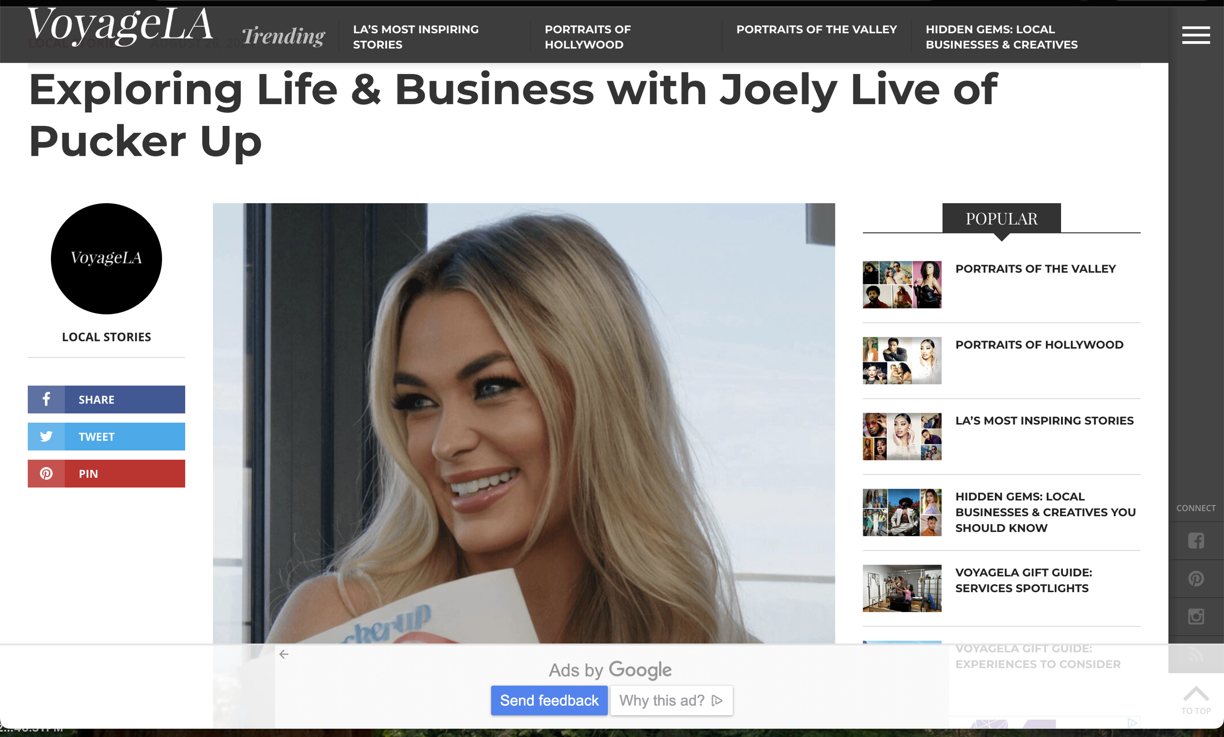Share article on Facebook
The width and height of the screenshot is (1224, 737).
106,399
